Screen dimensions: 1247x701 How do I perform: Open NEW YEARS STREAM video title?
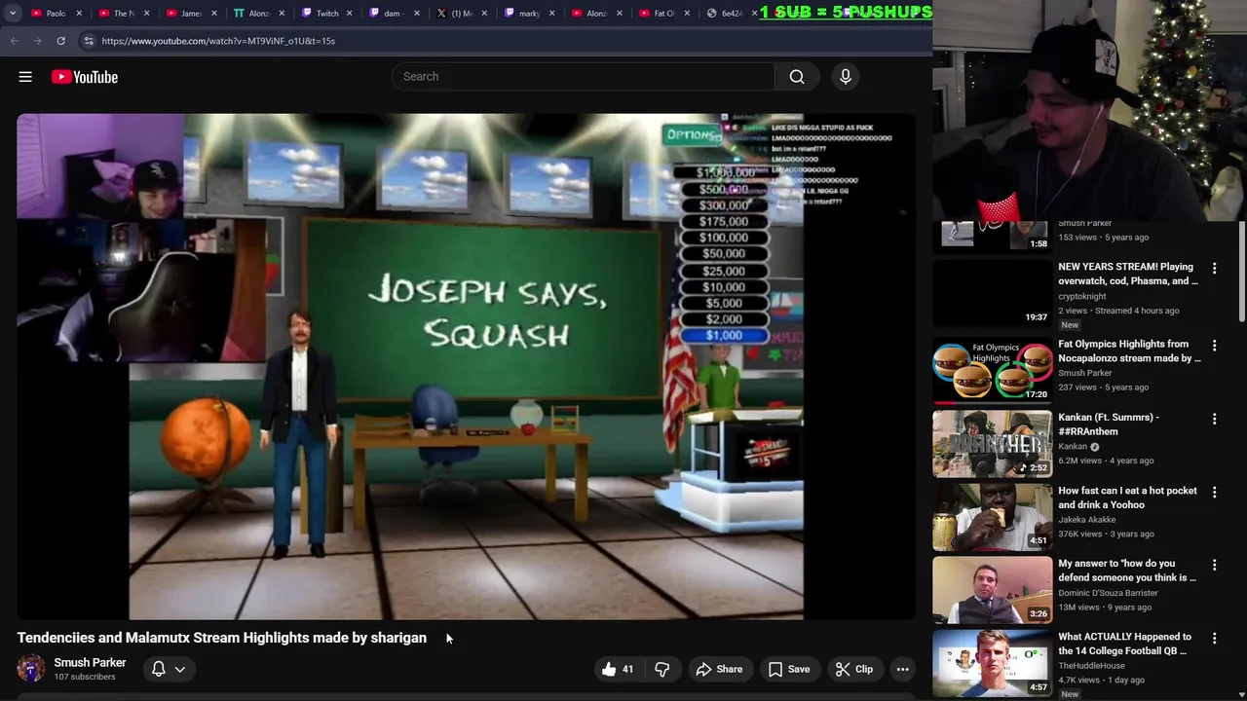[1128, 274]
